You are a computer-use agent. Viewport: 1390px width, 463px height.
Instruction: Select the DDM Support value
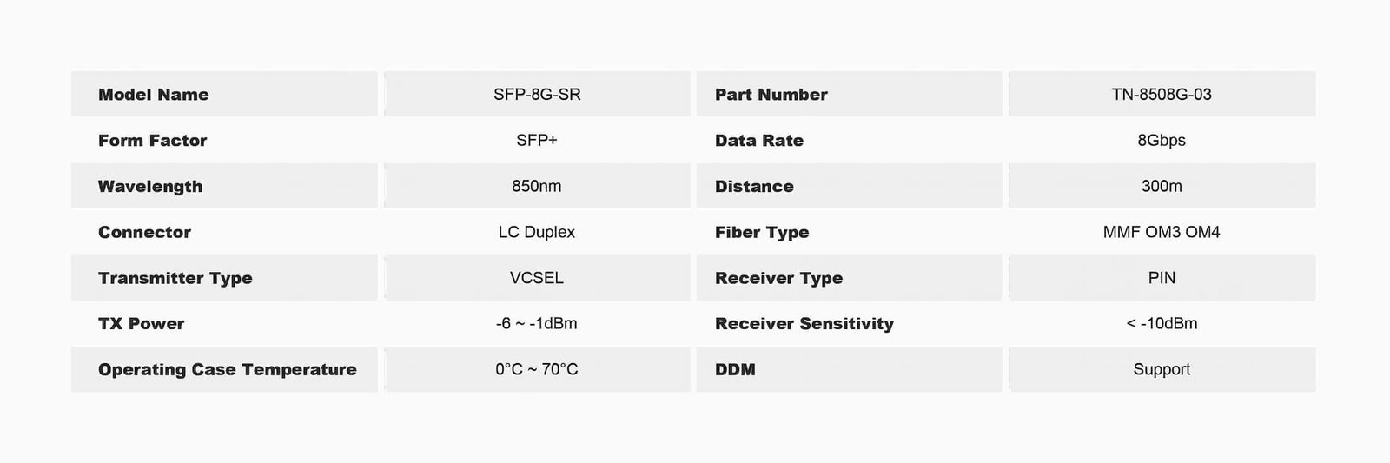[x=1161, y=370]
